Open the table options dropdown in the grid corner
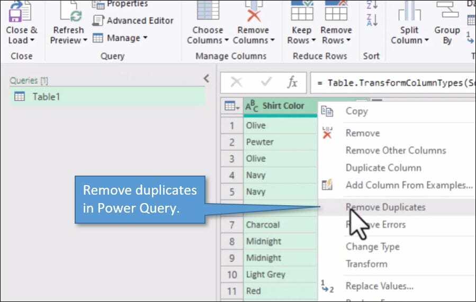 pos(232,106)
